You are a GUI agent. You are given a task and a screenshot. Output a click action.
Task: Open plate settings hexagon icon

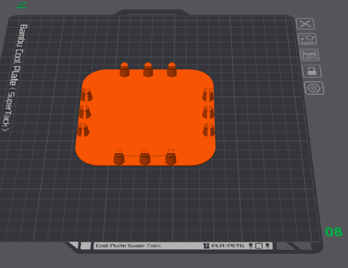click(x=314, y=88)
